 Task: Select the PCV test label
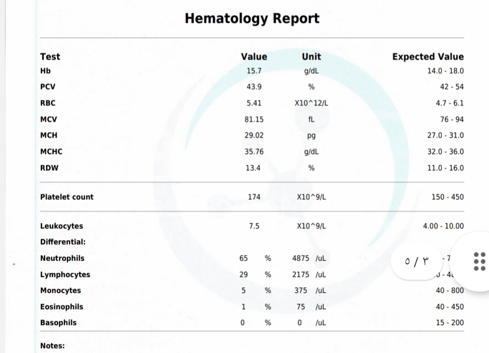point(48,87)
